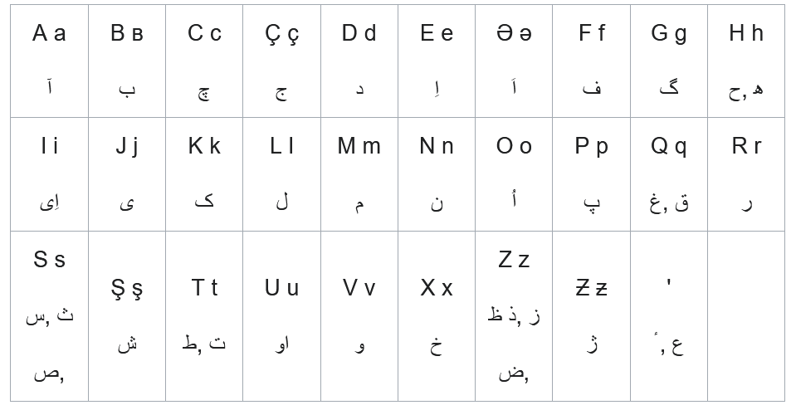Select the 'S s' table cell
This screenshot has height=410, width=796.
click(x=50, y=317)
